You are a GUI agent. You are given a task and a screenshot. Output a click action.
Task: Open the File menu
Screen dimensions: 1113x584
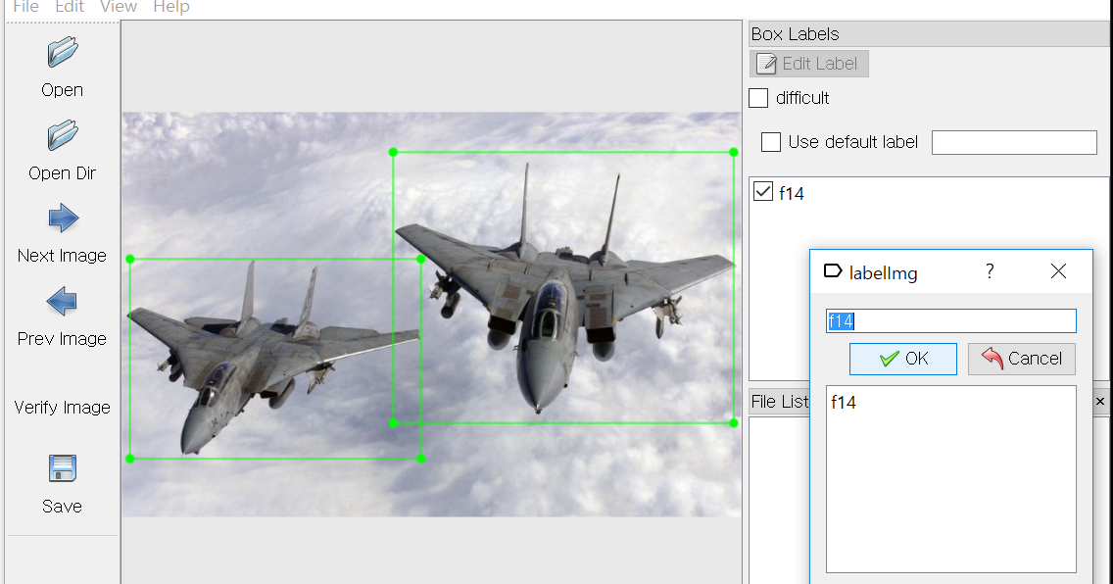(x=25, y=7)
